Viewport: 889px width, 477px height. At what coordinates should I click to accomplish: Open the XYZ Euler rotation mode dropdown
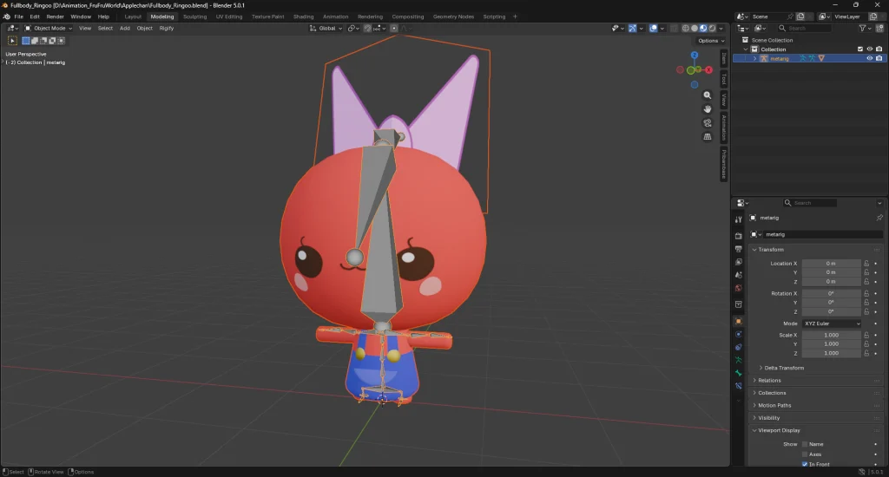coord(831,323)
